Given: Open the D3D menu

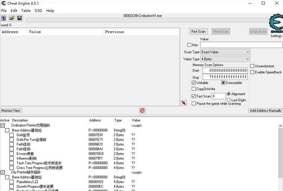Looking at the screenshot, I should [x=38, y=11].
